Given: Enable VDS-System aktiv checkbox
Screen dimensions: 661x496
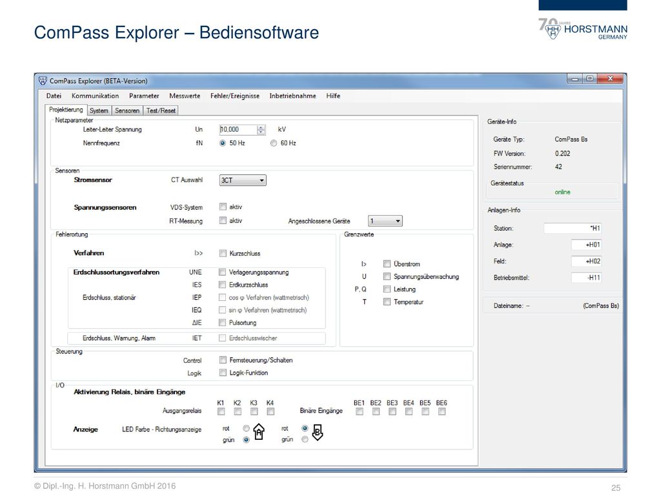Looking at the screenshot, I should point(223,207).
